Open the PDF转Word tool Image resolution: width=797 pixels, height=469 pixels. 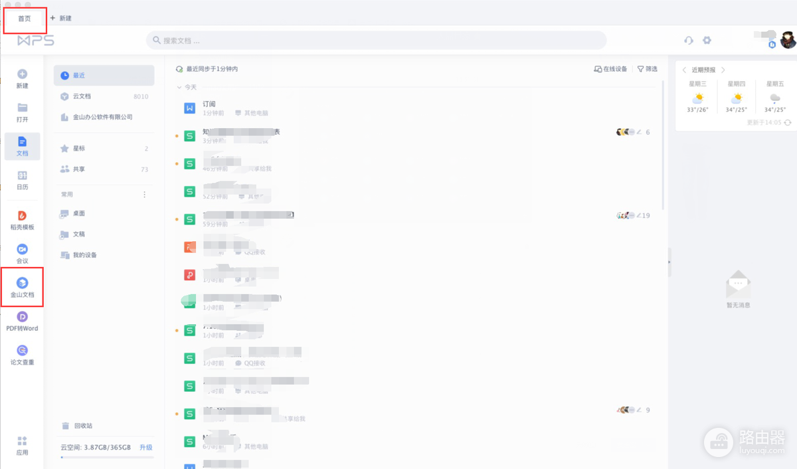[x=22, y=322]
